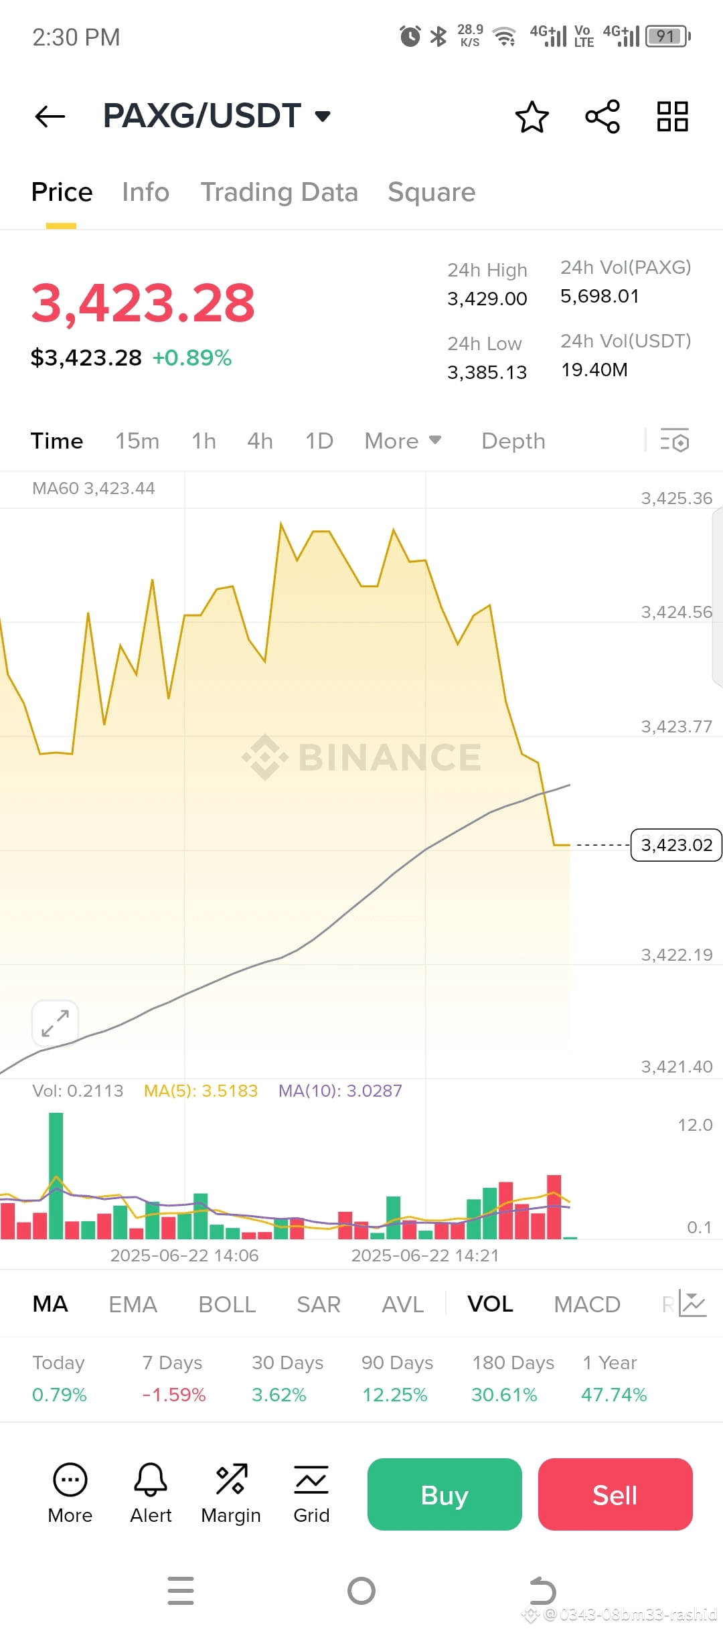Select the 15m timeframe
723x1631 pixels.
click(x=137, y=441)
